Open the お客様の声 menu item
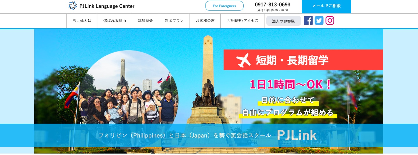 [x=205, y=21]
